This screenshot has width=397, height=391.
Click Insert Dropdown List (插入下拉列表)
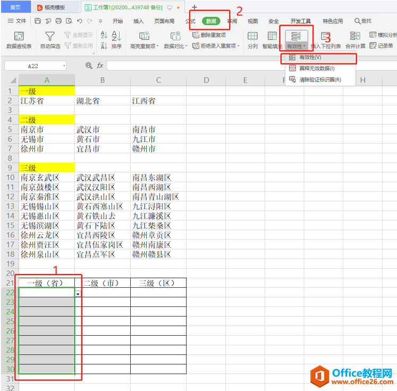tap(326, 40)
